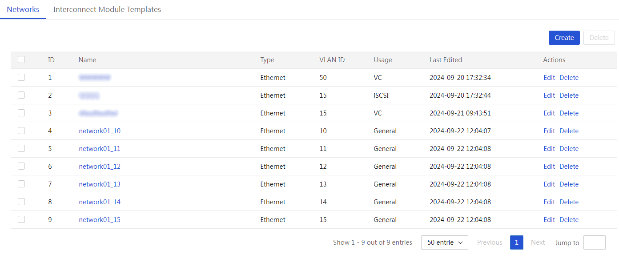This screenshot has height=262, width=619.
Task: Edit the network01_12 entry
Action: (x=549, y=167)
